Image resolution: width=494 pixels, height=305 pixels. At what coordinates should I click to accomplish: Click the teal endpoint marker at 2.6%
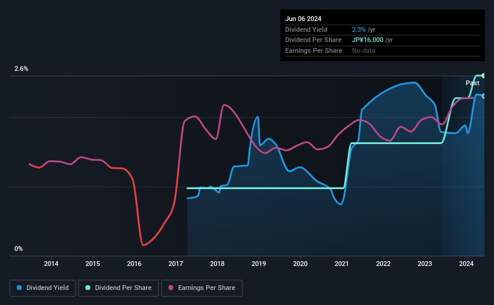point(484,76)
